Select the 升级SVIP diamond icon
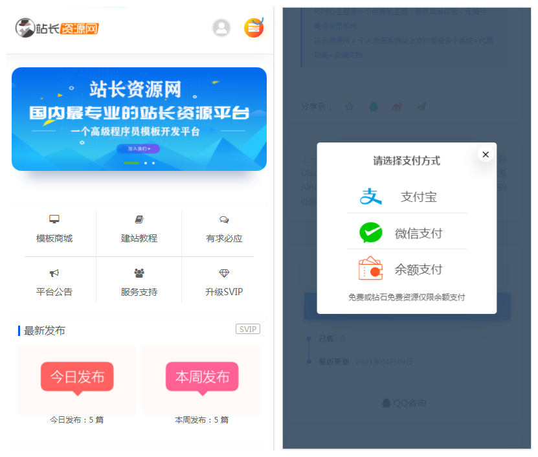Screen dimensions: 538x457 pos(224,273)
